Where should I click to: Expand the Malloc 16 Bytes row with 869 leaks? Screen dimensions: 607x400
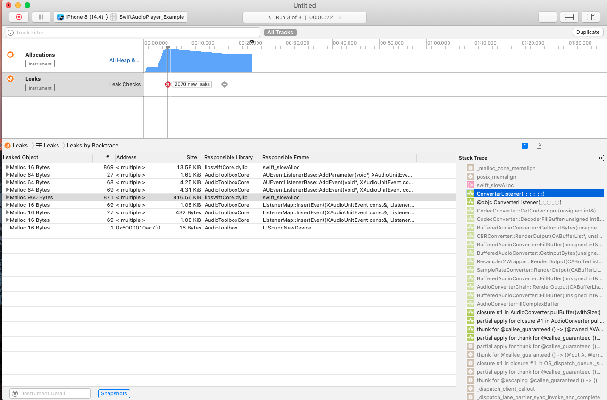(7, 167)
